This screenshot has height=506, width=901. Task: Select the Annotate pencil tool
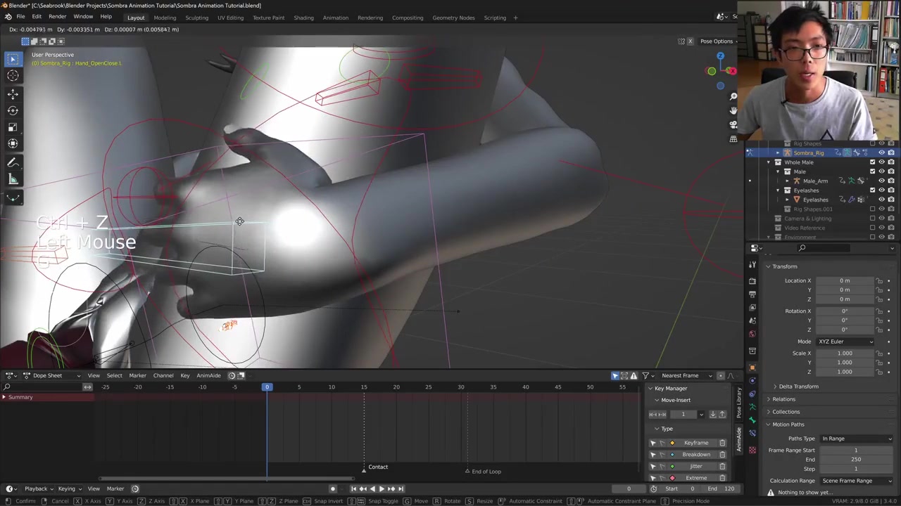(x=13, y=162)
